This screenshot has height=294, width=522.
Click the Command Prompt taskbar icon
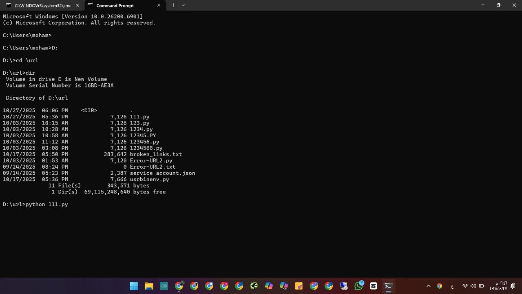point(388,286)
